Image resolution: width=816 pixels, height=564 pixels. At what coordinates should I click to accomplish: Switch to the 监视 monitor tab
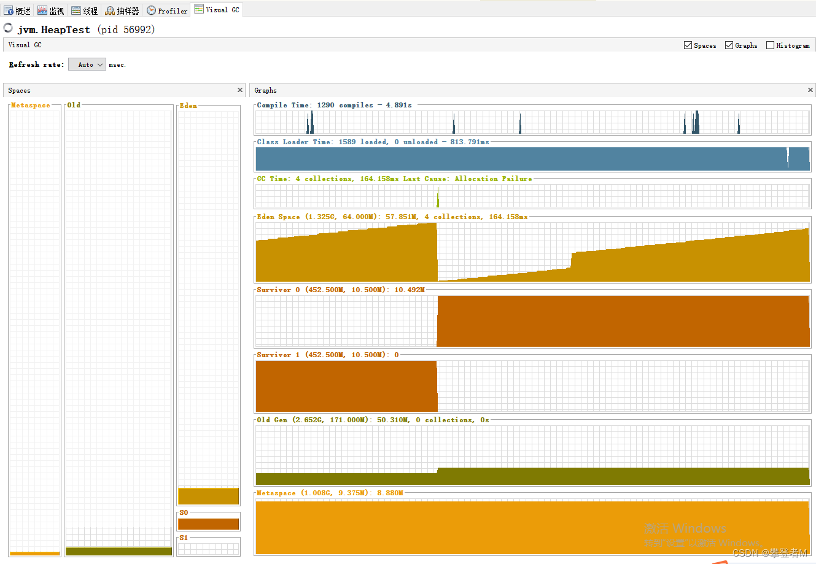pos(51,10)
